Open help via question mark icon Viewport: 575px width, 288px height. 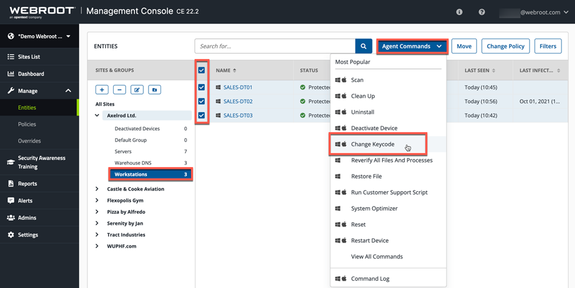tap(482, 12)
